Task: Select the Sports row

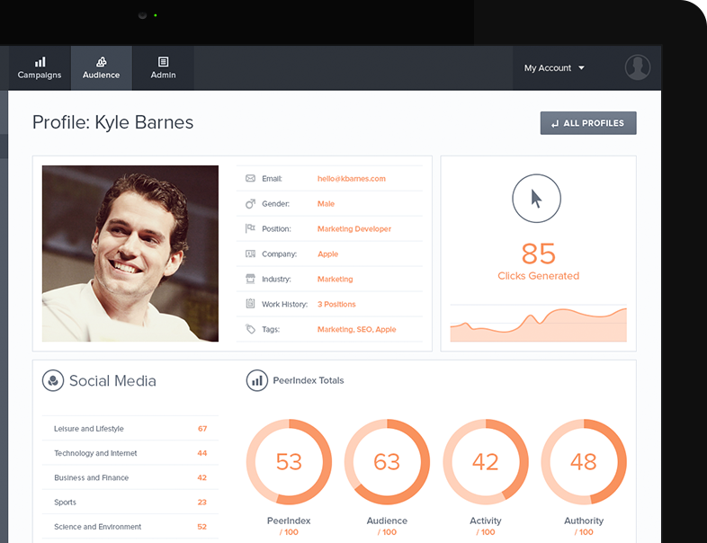Action: point(130,502)
